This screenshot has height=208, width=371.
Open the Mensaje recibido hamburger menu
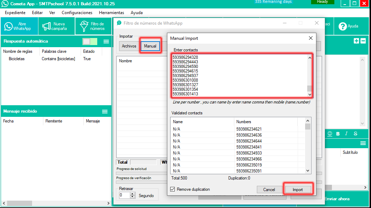[105, 112]
